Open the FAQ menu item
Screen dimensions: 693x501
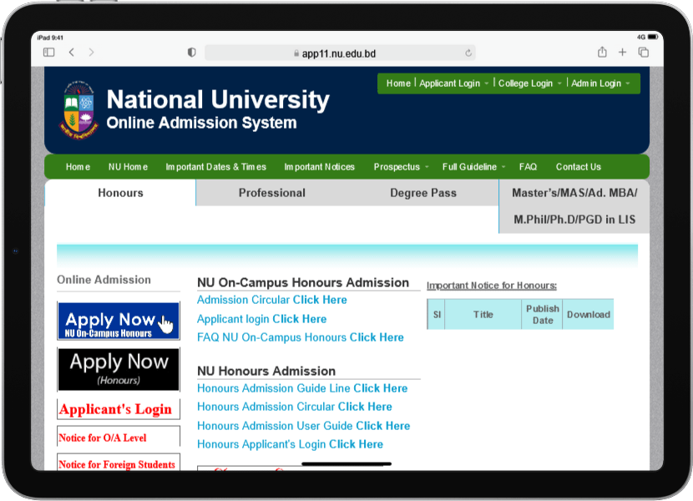point(528,167)
